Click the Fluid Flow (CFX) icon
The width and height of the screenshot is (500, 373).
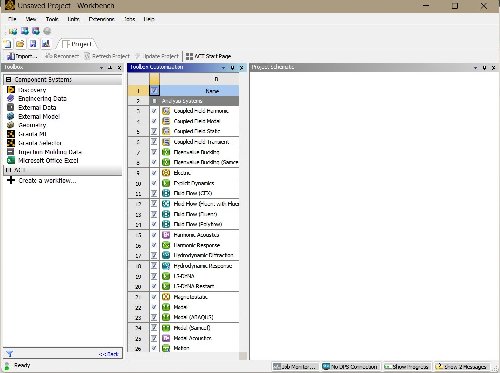click(x=166, y=193)
